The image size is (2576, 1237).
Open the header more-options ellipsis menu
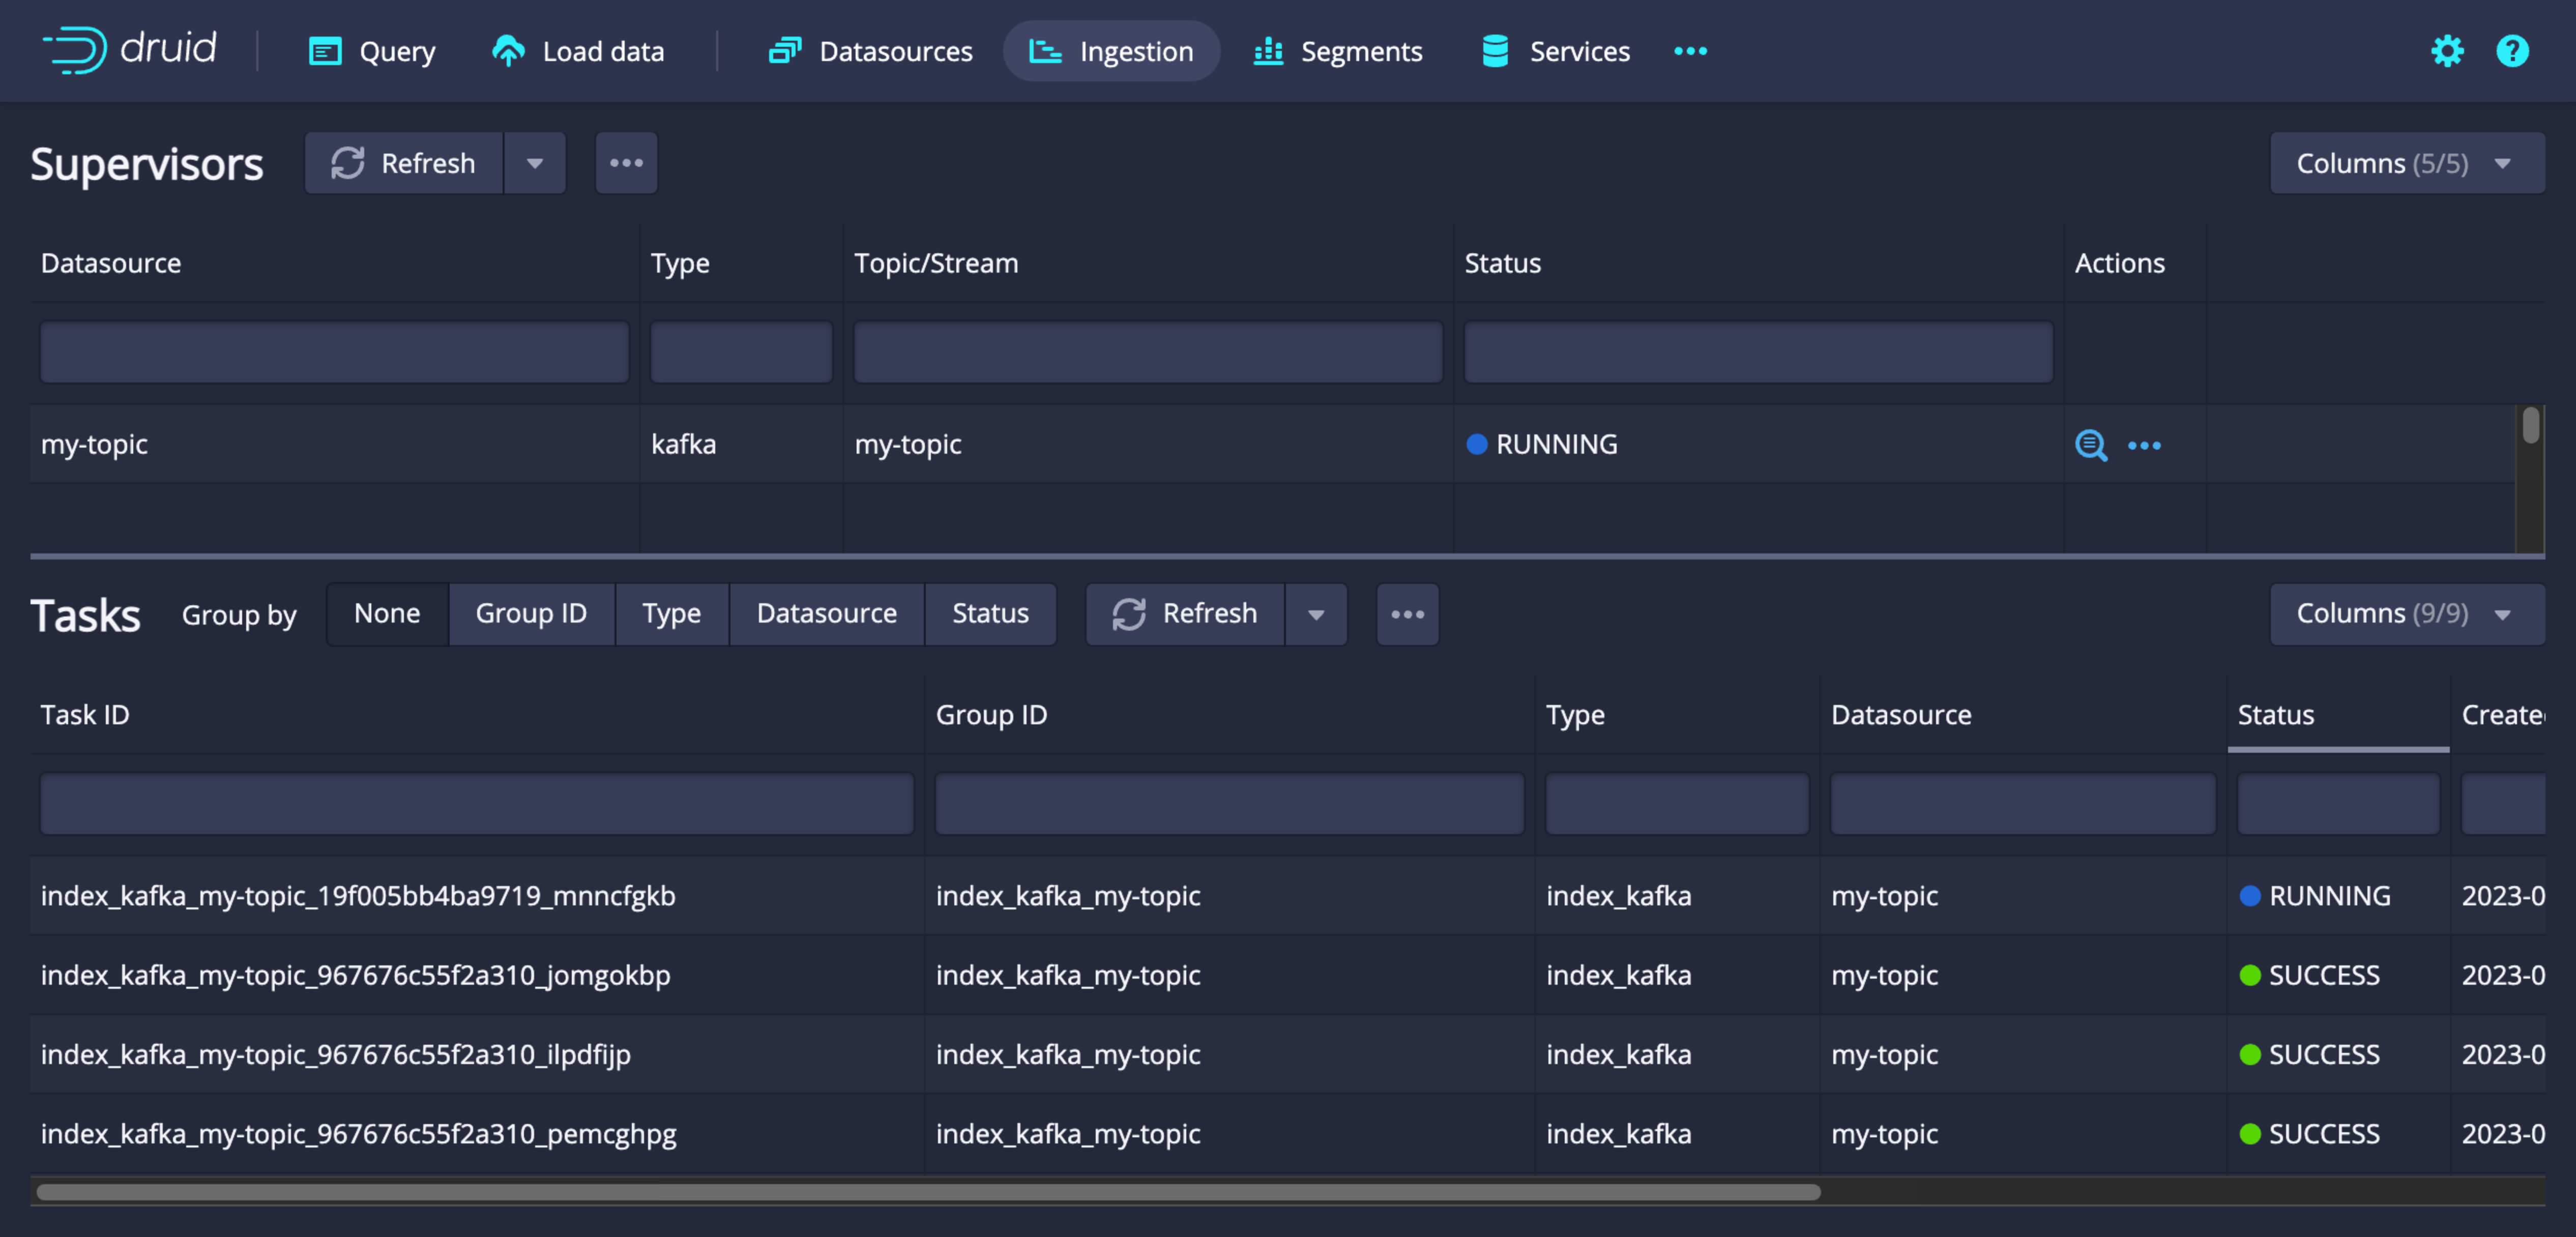1690,51
